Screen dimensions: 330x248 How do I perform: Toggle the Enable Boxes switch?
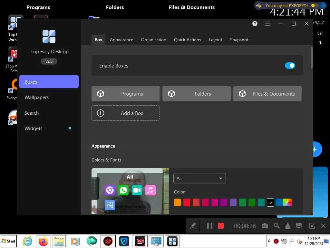pyautogui.click(x=290, y=66)
